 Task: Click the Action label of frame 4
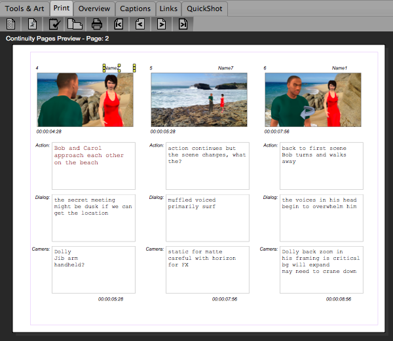tap(43, 145)
